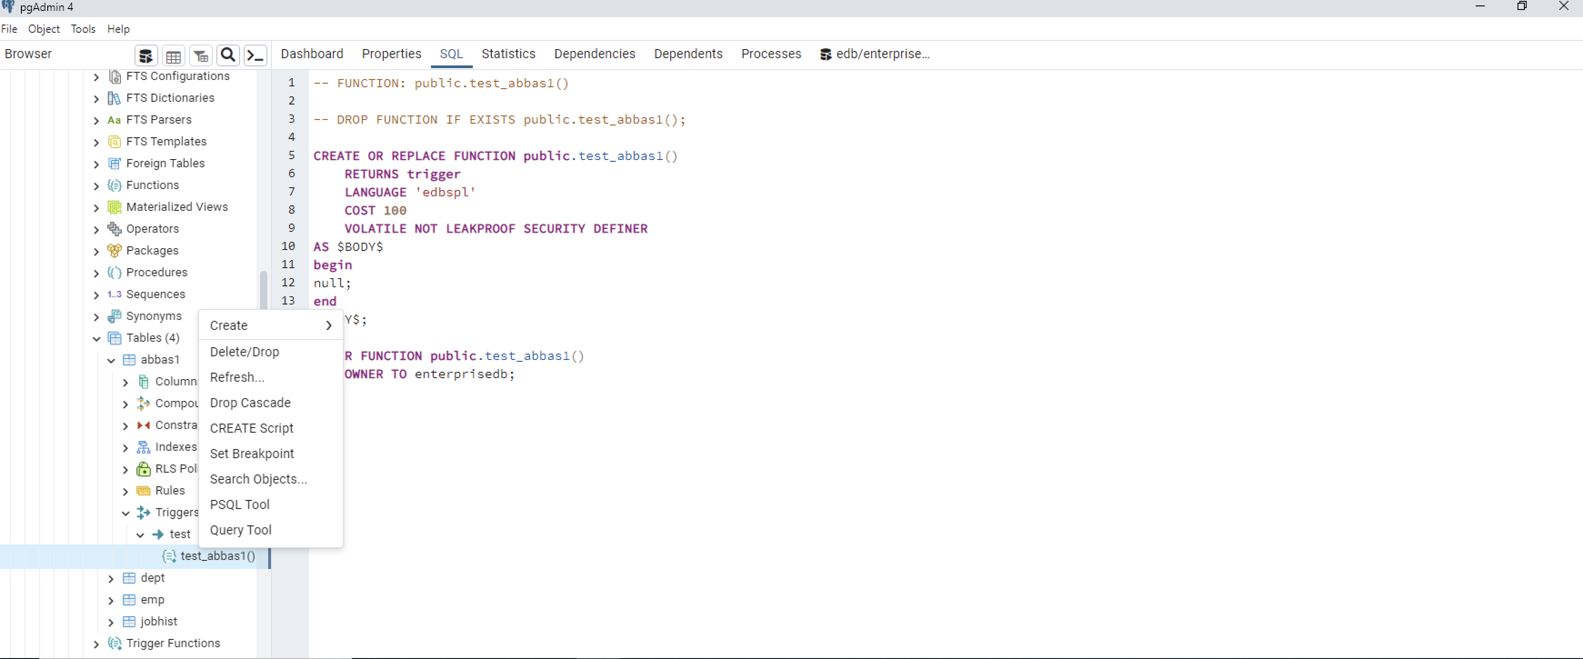Switch to the Dependencies tab
The width and height of the screenshot is (1583, 659).
(x=594, y=54)
